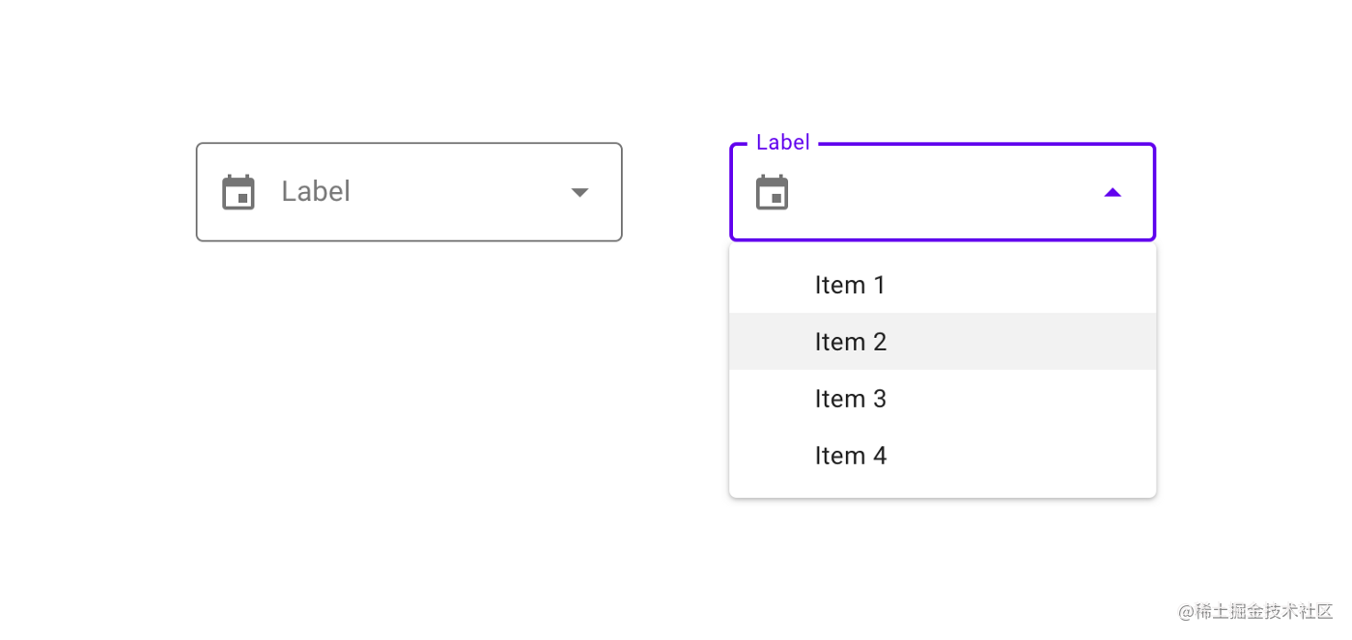Click the blank row space beside Item 3

(1024, 399)
